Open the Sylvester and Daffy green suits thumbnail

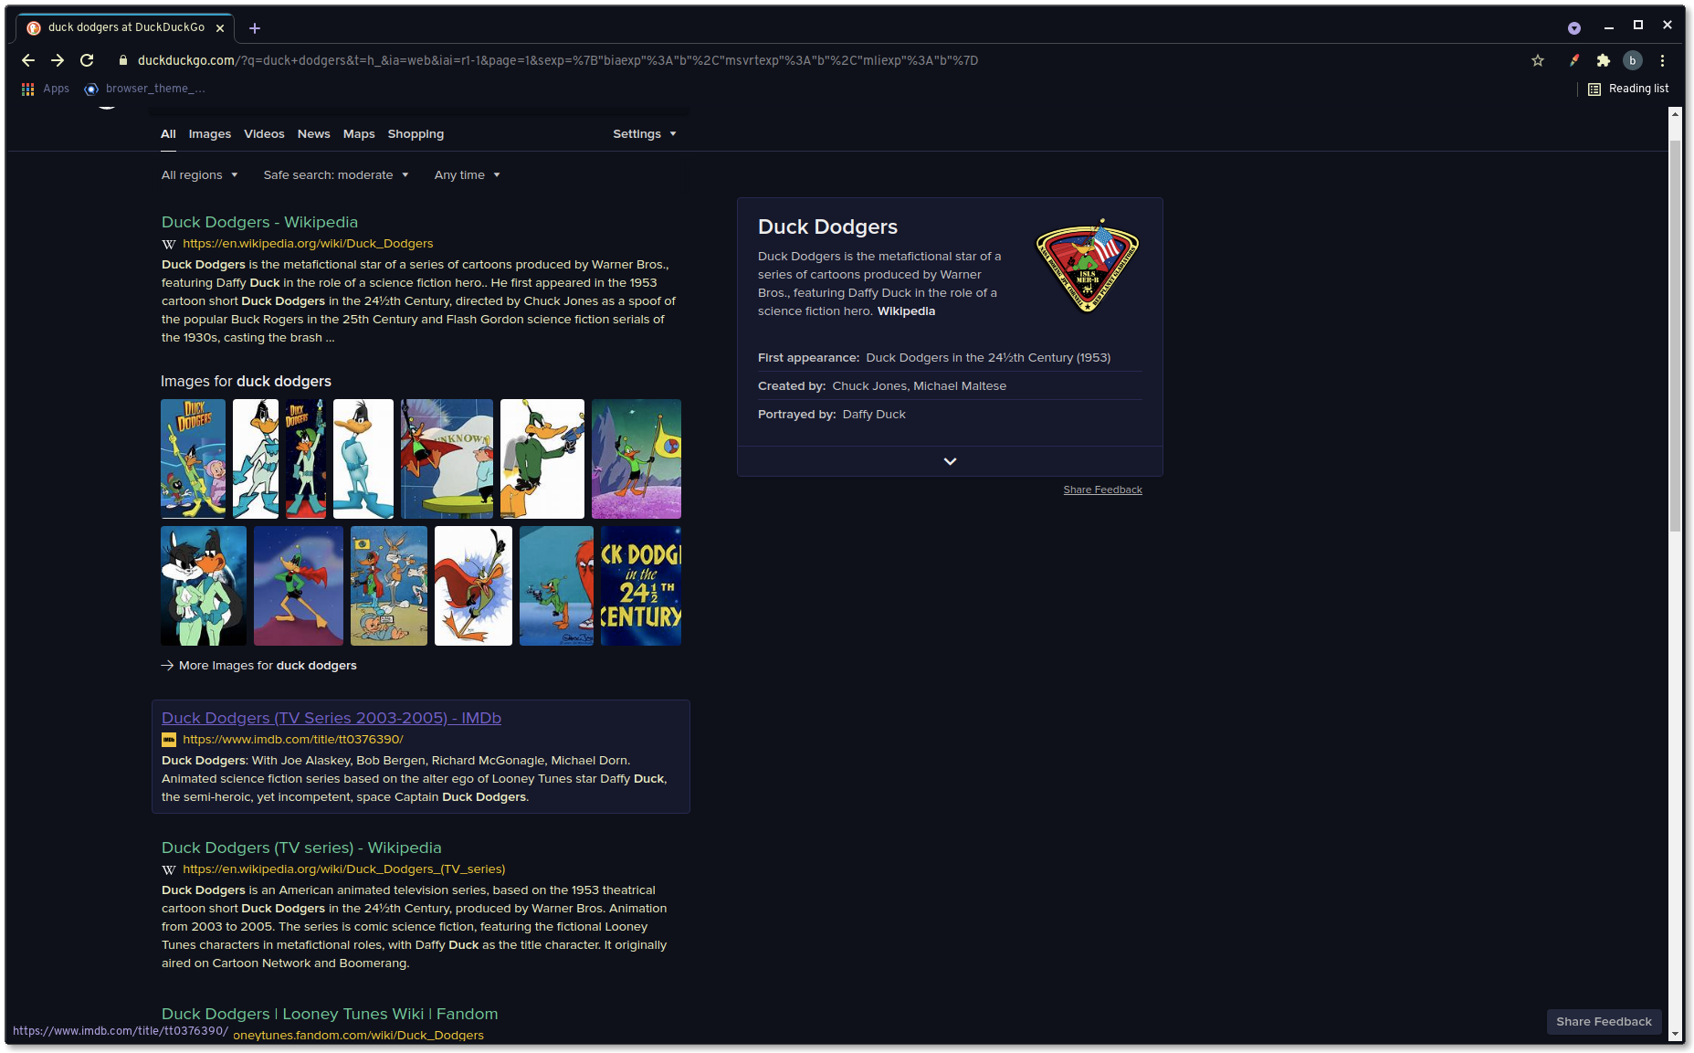pos(204,585)
